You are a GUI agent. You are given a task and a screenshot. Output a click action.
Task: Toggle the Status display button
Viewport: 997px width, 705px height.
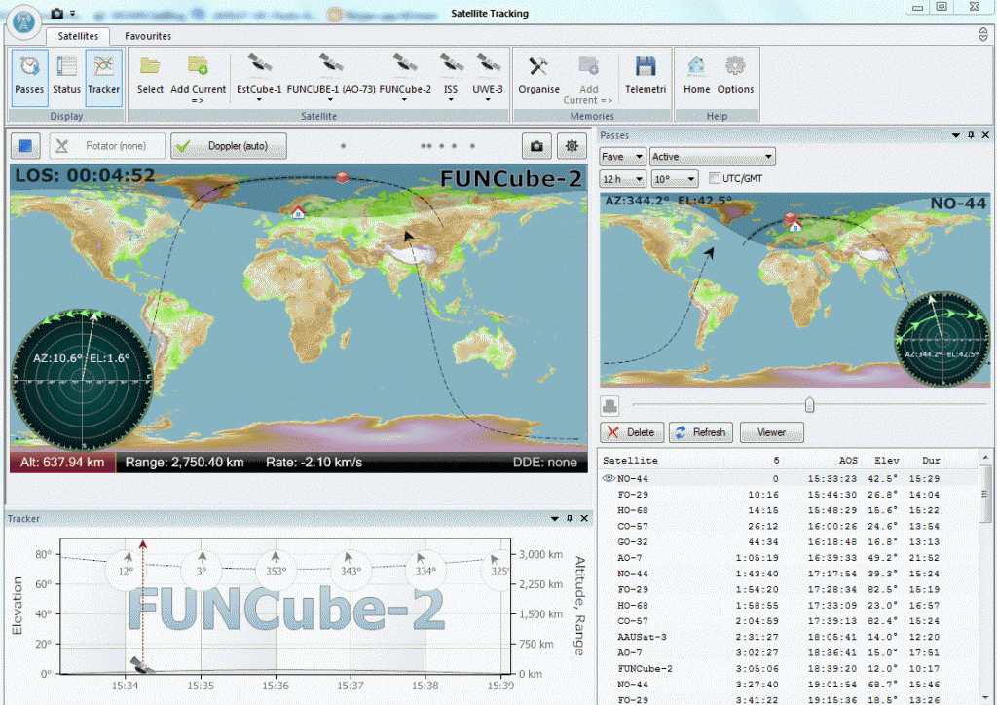[x=66, y=77]
